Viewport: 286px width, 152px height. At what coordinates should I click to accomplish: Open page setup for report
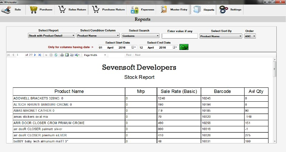pos(71,55)
